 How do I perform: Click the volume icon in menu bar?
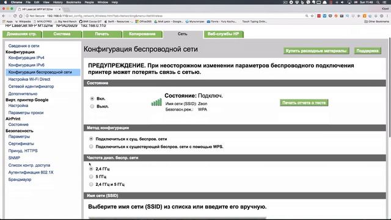point(342,2)
